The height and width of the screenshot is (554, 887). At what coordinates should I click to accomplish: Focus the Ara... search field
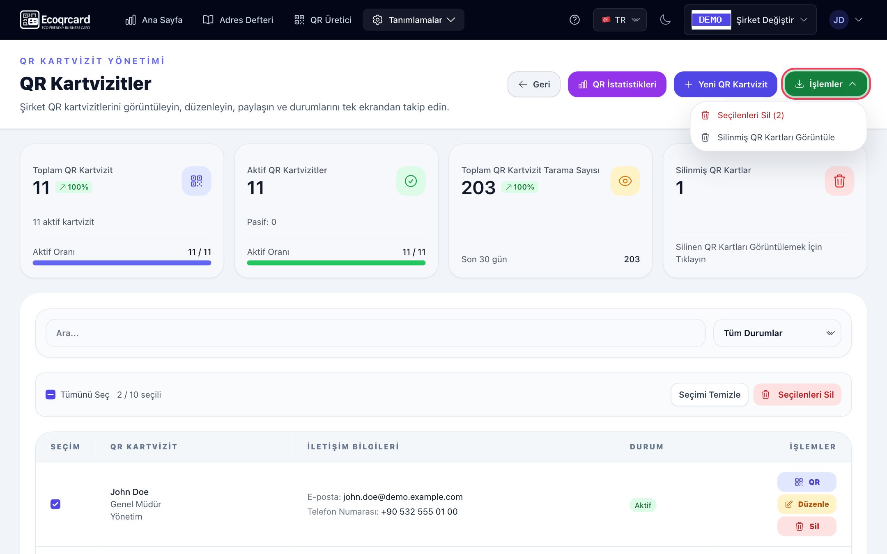click(x=375, y=333)
